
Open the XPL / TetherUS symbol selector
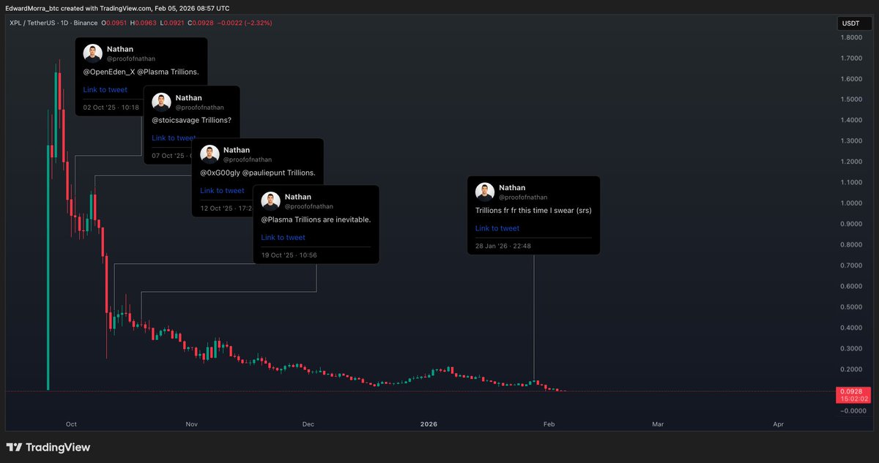(30, 23)
